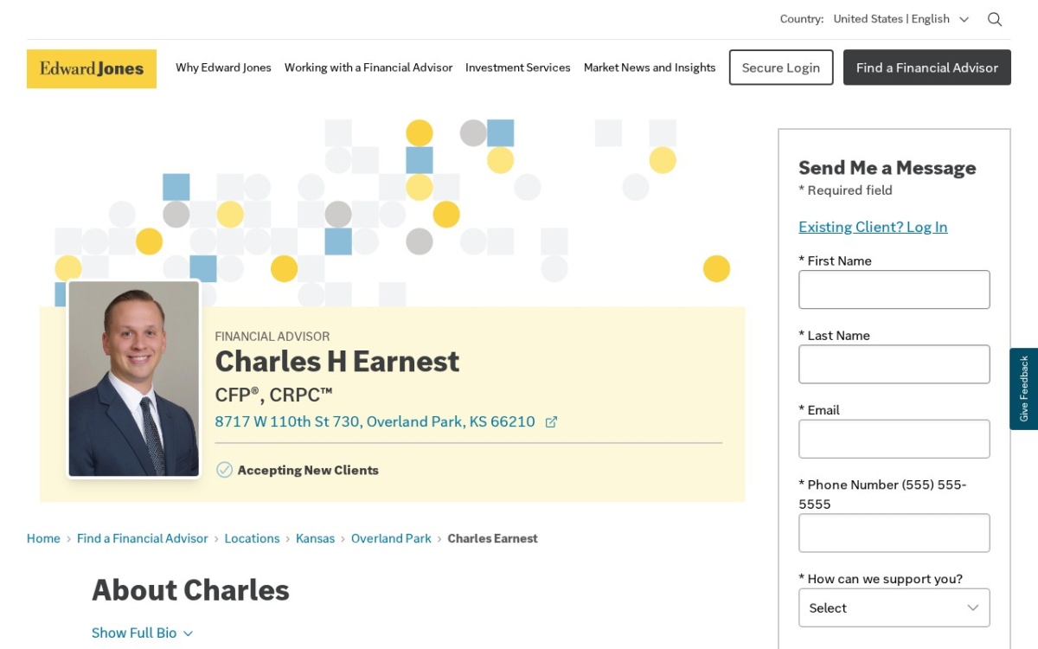Click the Last Name input field
The width and height of the screenshot is (1038, 649).
coord(894,364)
